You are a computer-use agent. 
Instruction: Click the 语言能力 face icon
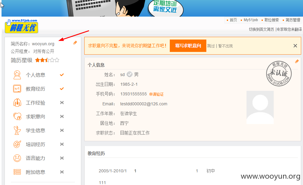17,158
